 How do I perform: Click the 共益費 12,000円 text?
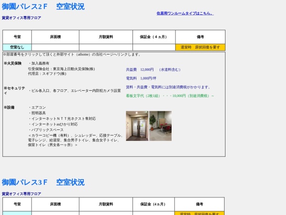pos(153,70)
